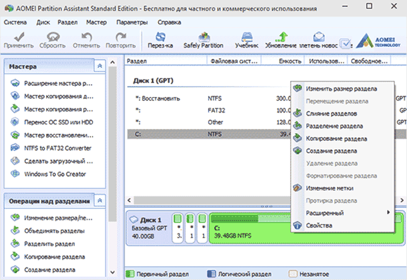Click the Перез-ка toolbar icon
Image resolution: width=407 pixels, height=280 pixels.
pos(161,40)
